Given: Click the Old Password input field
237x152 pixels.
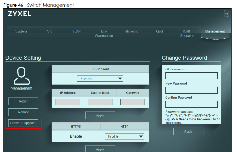Looking at the screenshot, I should point(191,76).
